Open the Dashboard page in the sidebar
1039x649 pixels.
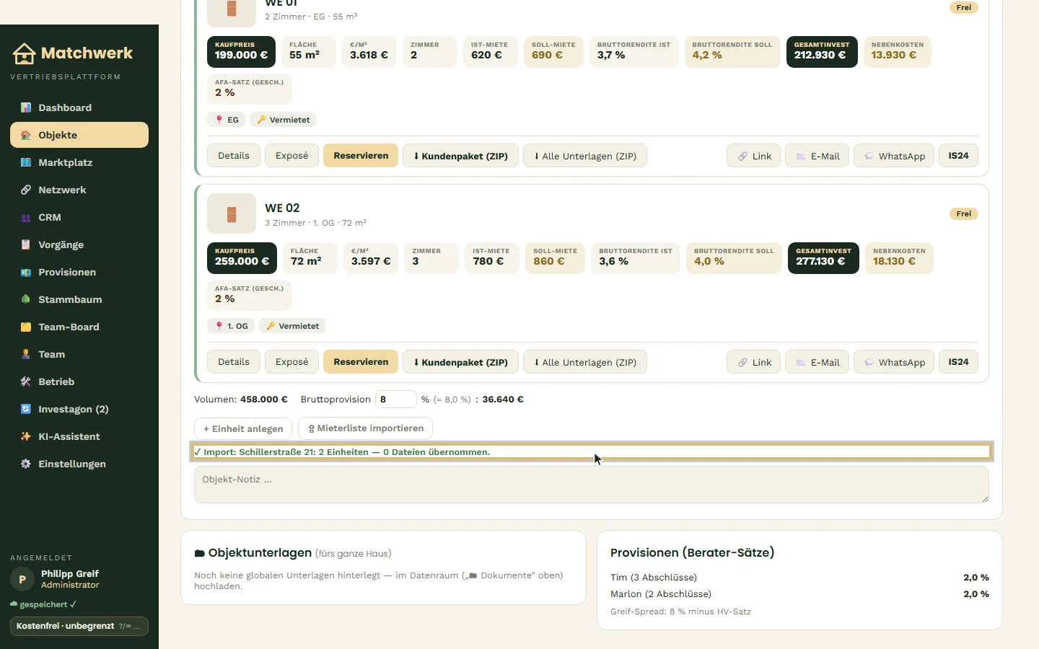79,107
